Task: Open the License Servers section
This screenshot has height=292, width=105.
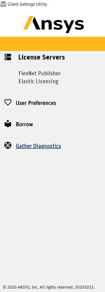Action: point(42,57)
